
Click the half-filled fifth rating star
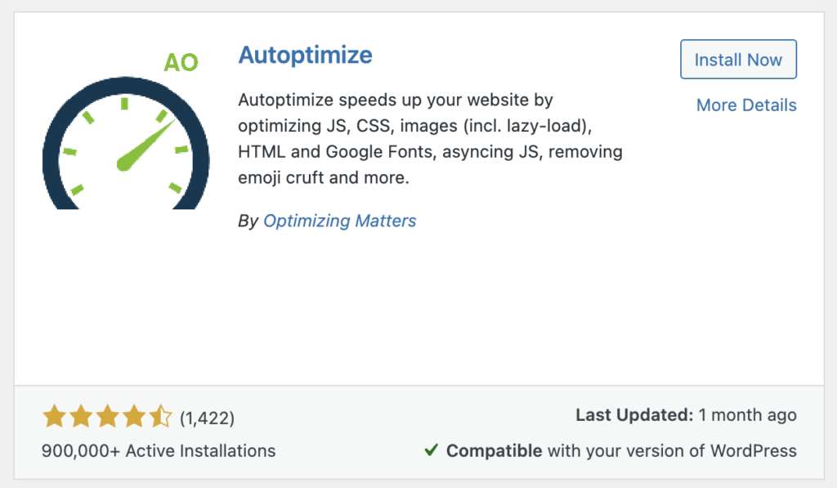[161, 417]
